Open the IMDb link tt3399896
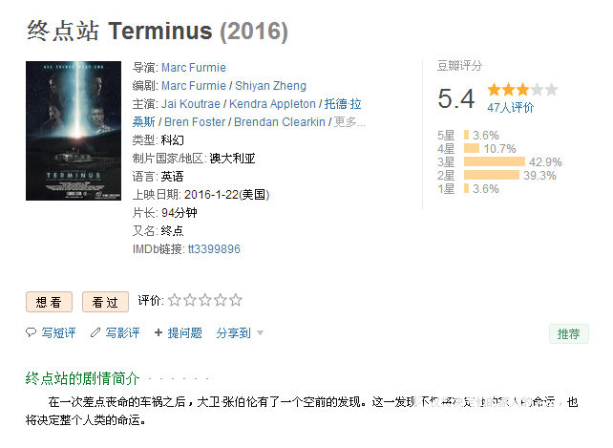The height and width of the screenshot is (448, 613). [x=214, y=249]
